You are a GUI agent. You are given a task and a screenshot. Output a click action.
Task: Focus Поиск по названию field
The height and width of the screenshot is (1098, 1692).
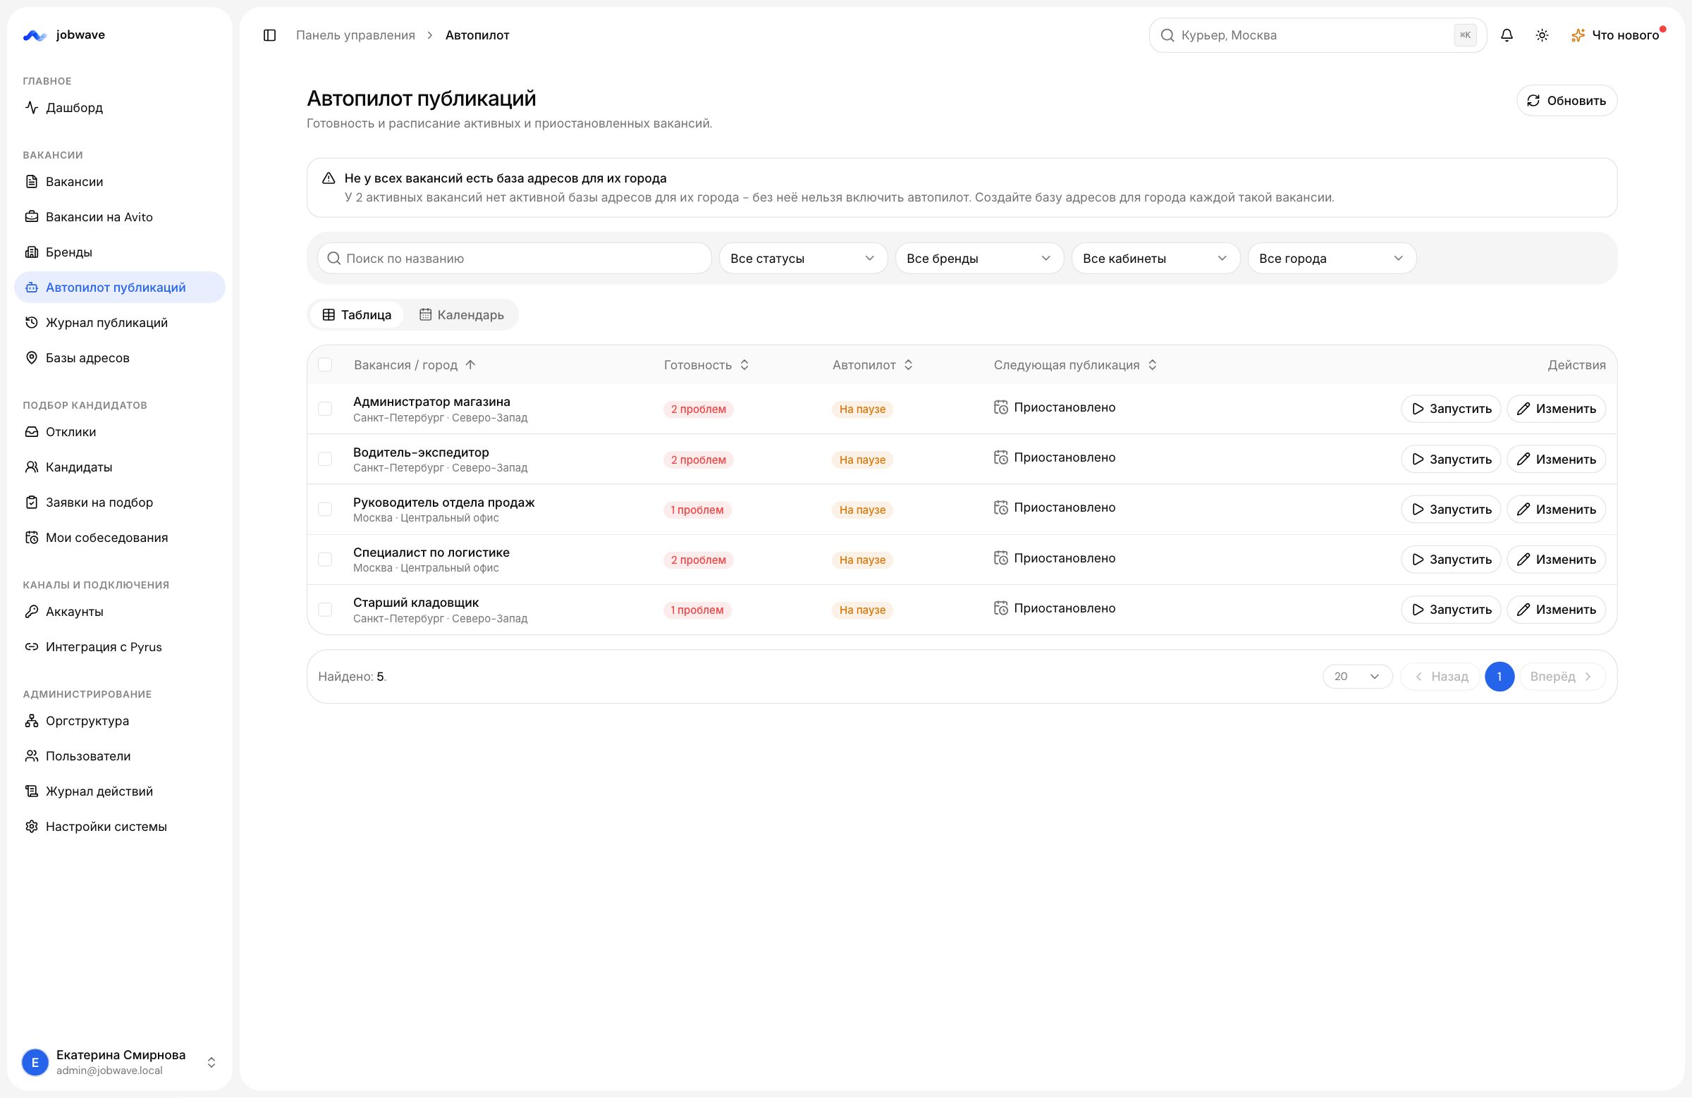(515, 258)
